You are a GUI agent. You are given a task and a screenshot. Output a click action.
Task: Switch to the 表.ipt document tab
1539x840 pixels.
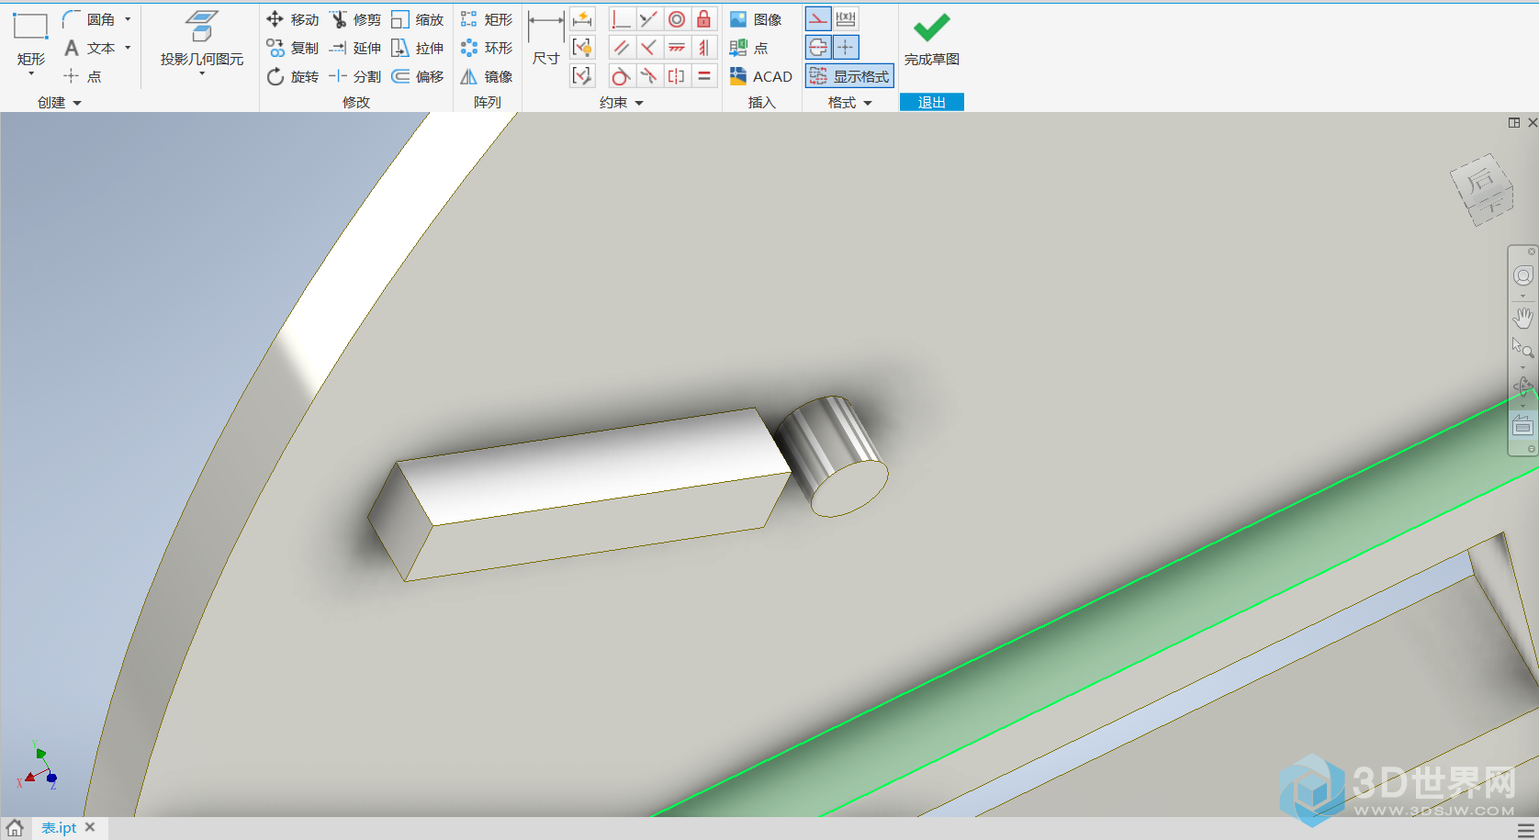59,828
